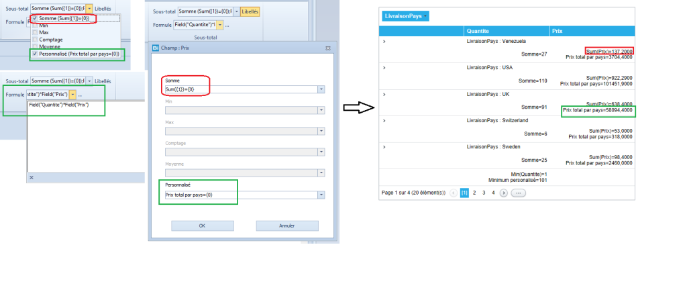This screenshot has width=687, height=292.
Task: Click the Prix total par pays=101451,9000 value
Action: 596,83
